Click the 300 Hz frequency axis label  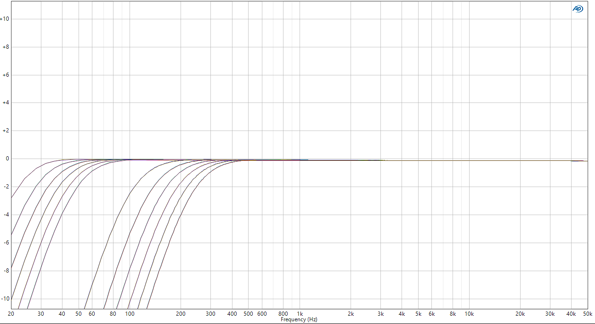coord(210,314)
